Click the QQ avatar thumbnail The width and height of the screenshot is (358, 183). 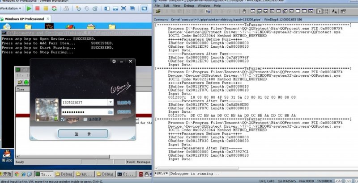click(x=47, y=110)
